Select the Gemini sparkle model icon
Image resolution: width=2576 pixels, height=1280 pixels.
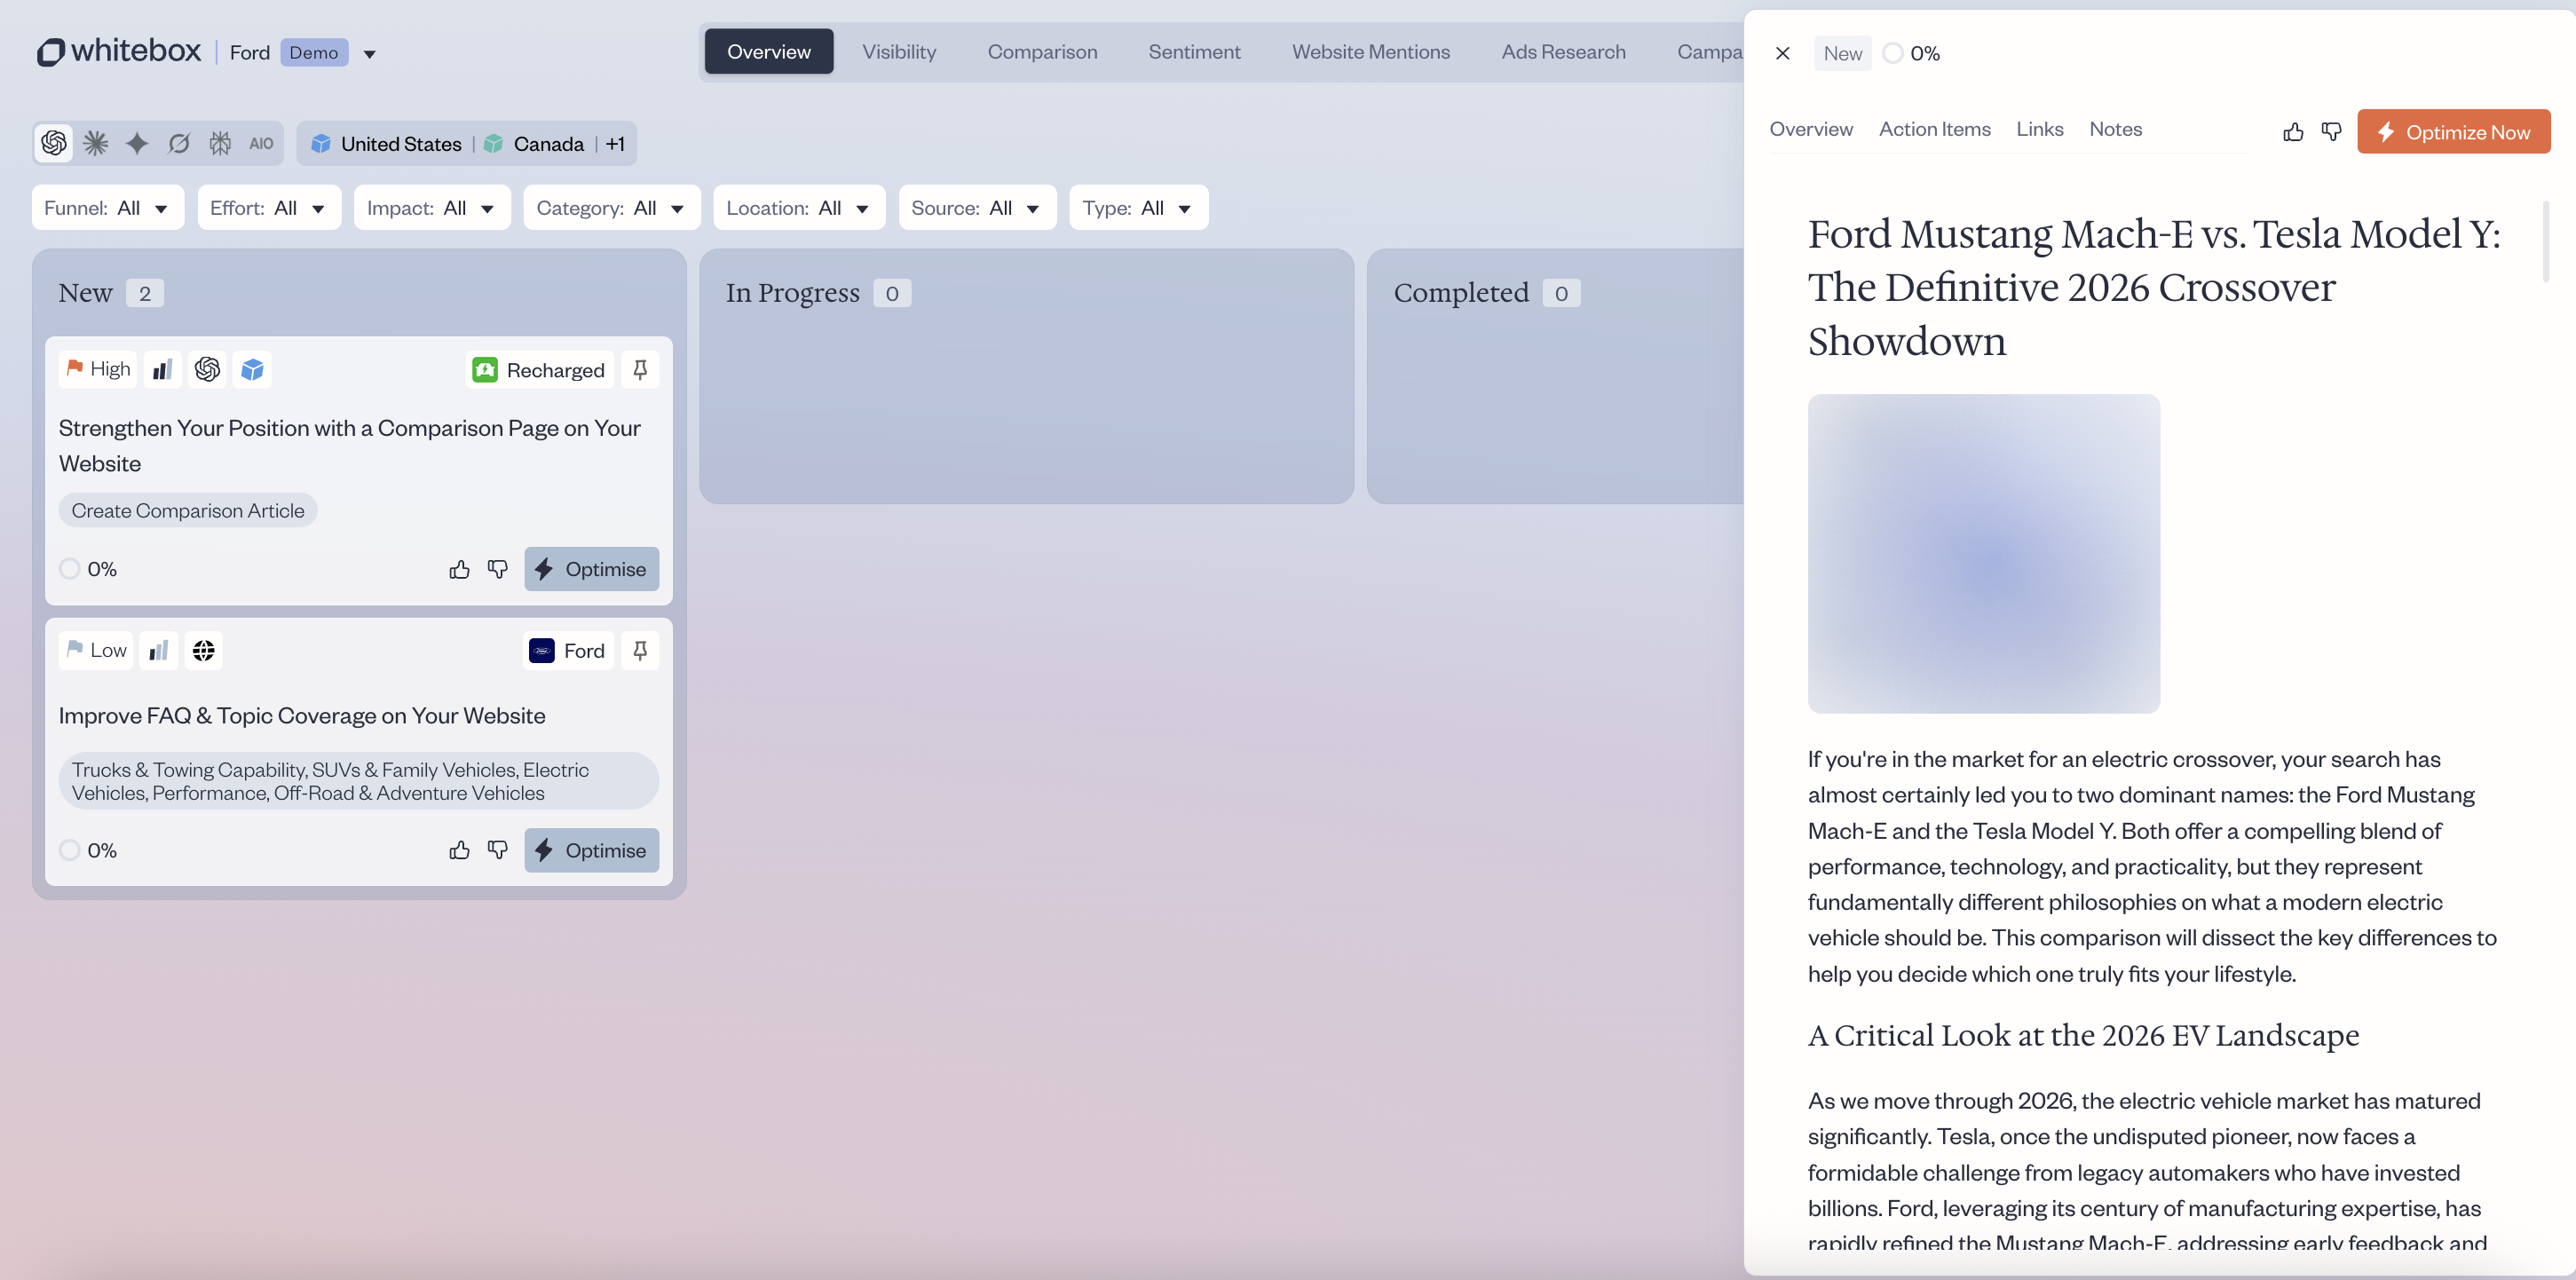tap(137, 143)
